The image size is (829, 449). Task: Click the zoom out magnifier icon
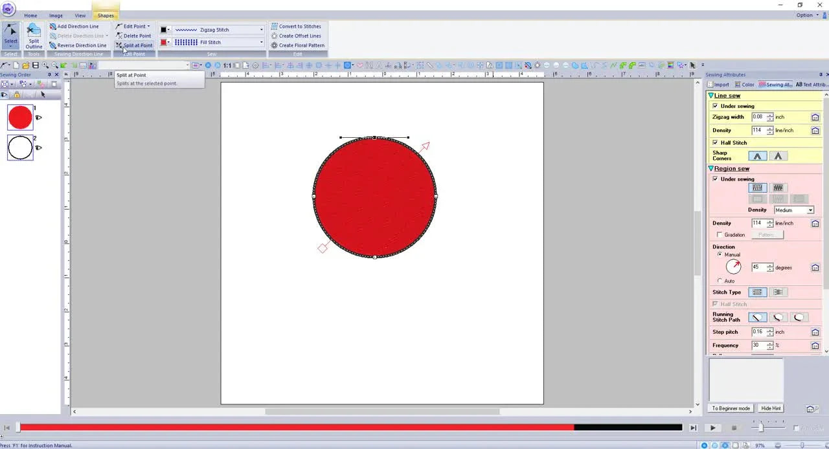pos(54,65)
